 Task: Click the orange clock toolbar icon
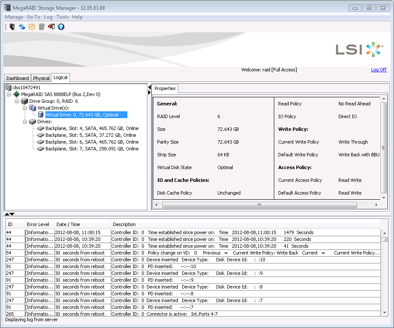[x=32, y=27]
